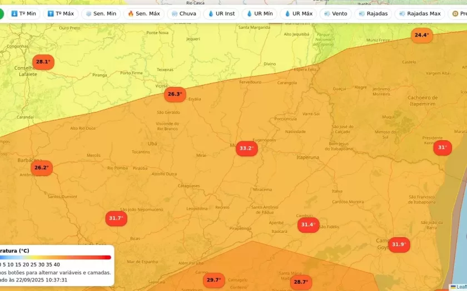Select the 31.7° station marker
Image resolution: width=467 pixels, height=291 pixels.
click(116, 218)
